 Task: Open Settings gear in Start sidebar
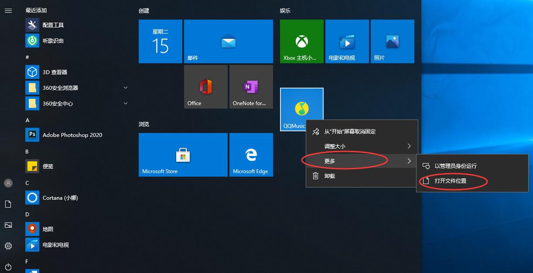(8, 246)
